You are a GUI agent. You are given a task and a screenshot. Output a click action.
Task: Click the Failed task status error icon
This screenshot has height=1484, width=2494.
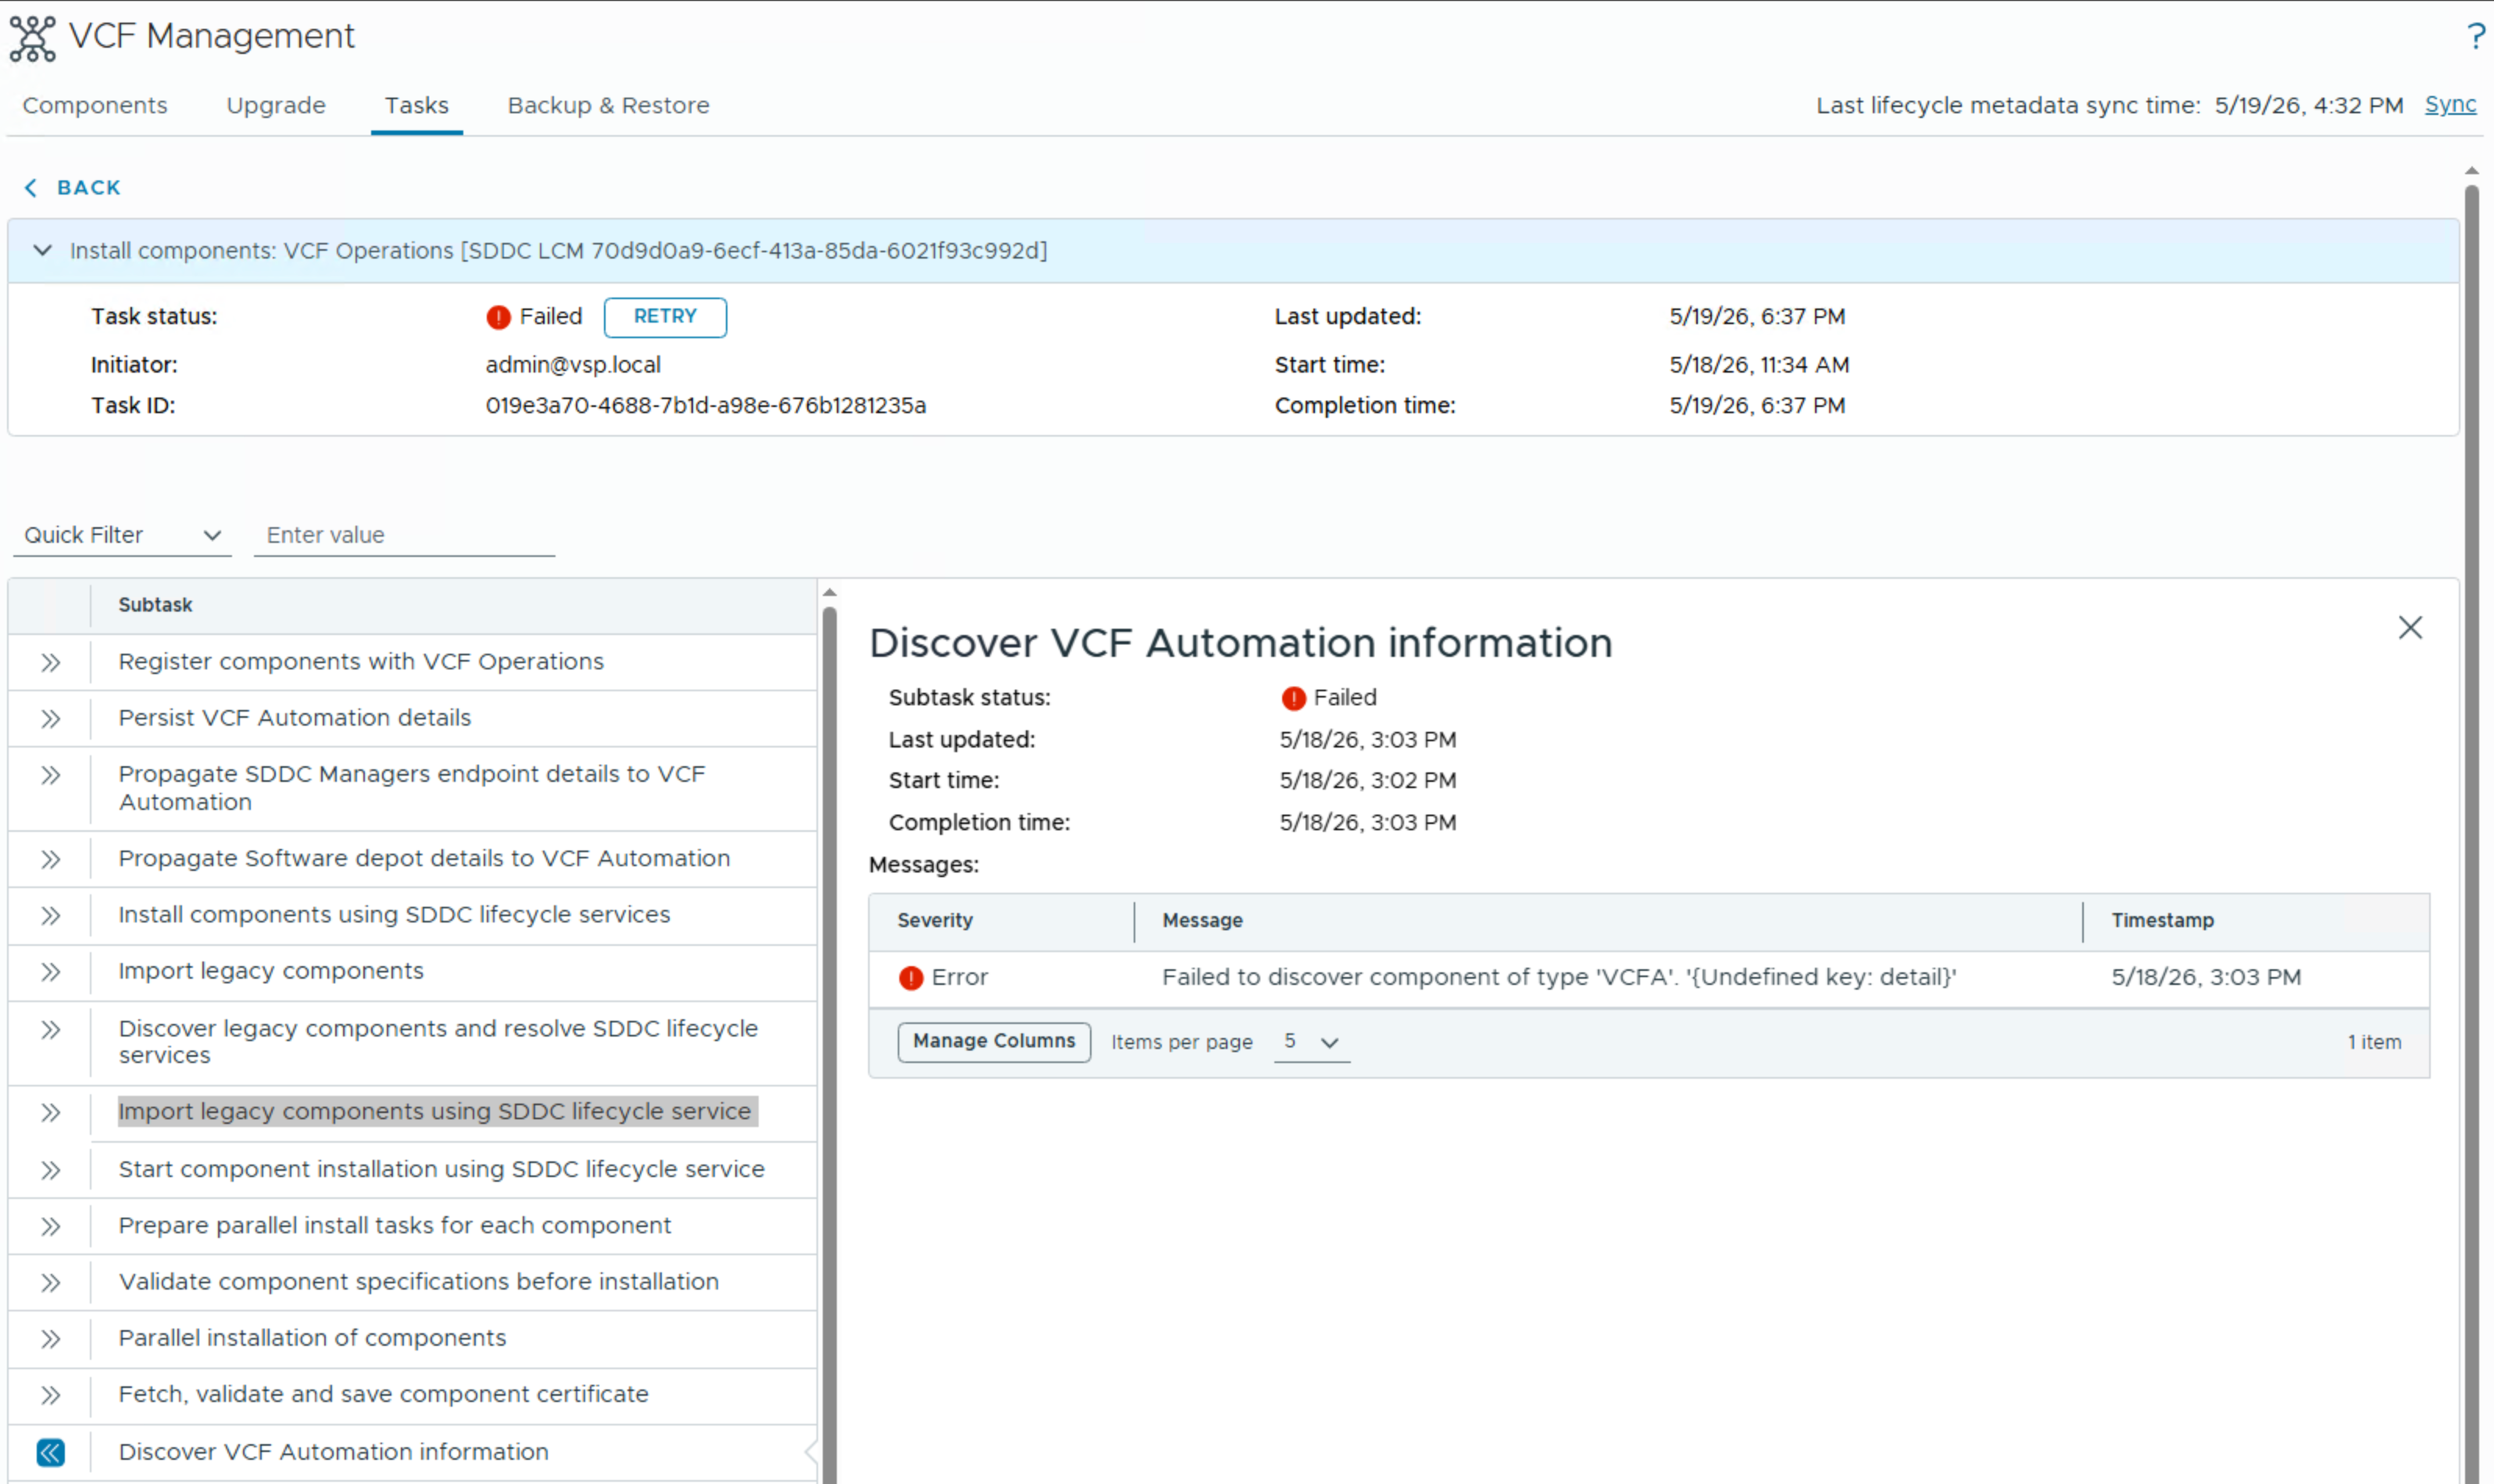[x=498, y=317]
